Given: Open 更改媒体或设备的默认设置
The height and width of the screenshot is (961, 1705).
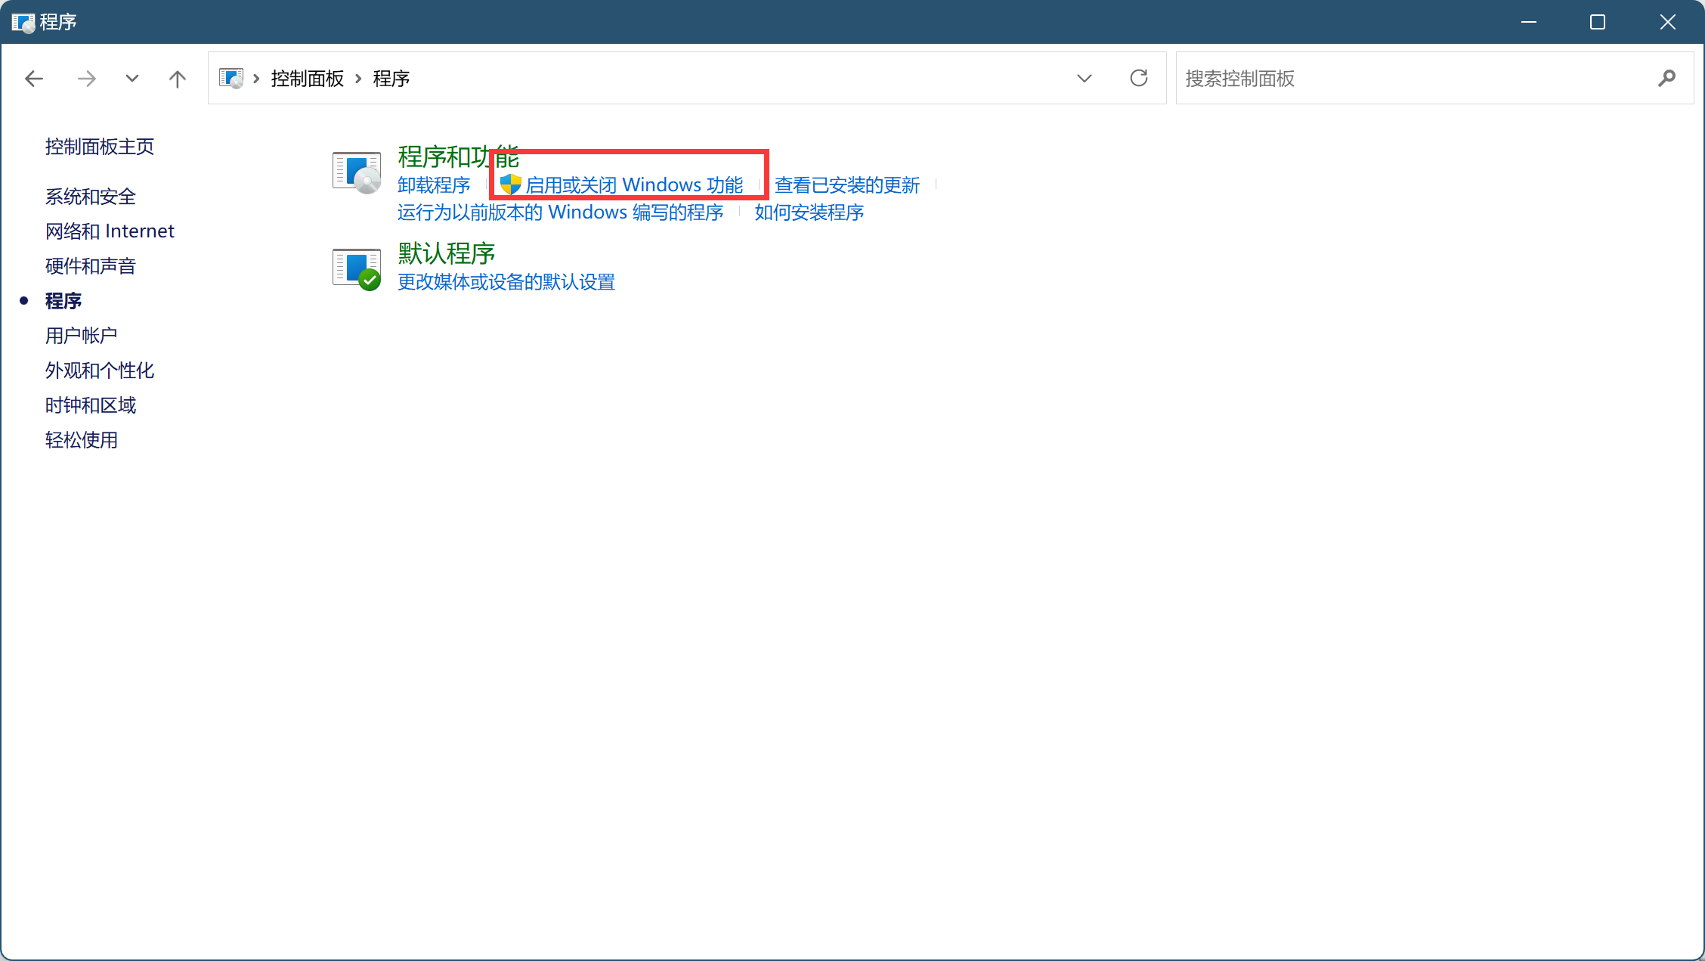Looking at the screenshot, I should [506, 282].
